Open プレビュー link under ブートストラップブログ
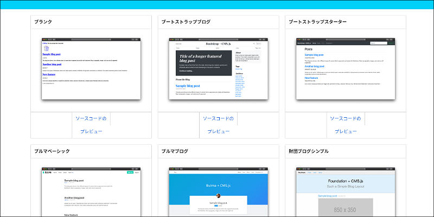Image resolution: width=434 pixels, height=217 pixels. coord(219,132)
